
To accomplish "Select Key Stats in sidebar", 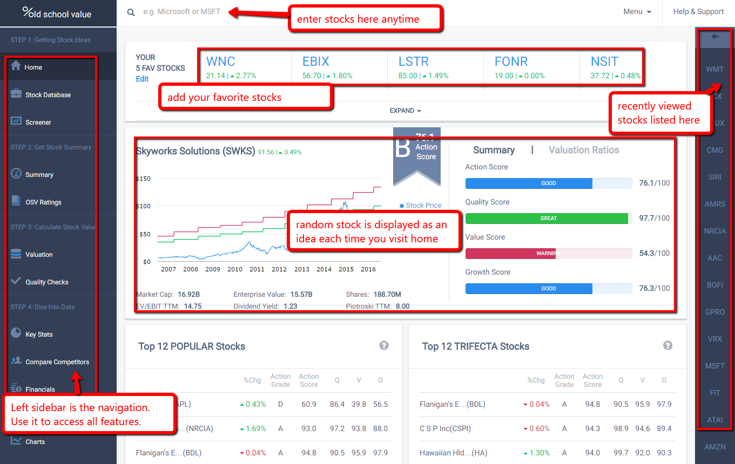I will (39, 335).
